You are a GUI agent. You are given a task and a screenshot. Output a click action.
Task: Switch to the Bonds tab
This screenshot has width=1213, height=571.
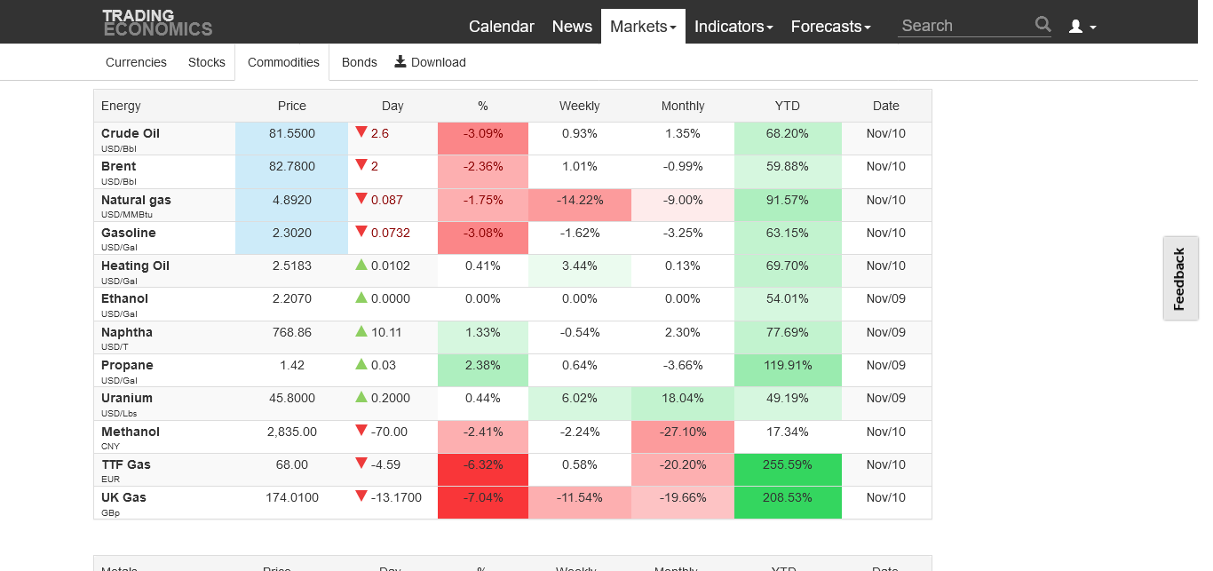359,62
